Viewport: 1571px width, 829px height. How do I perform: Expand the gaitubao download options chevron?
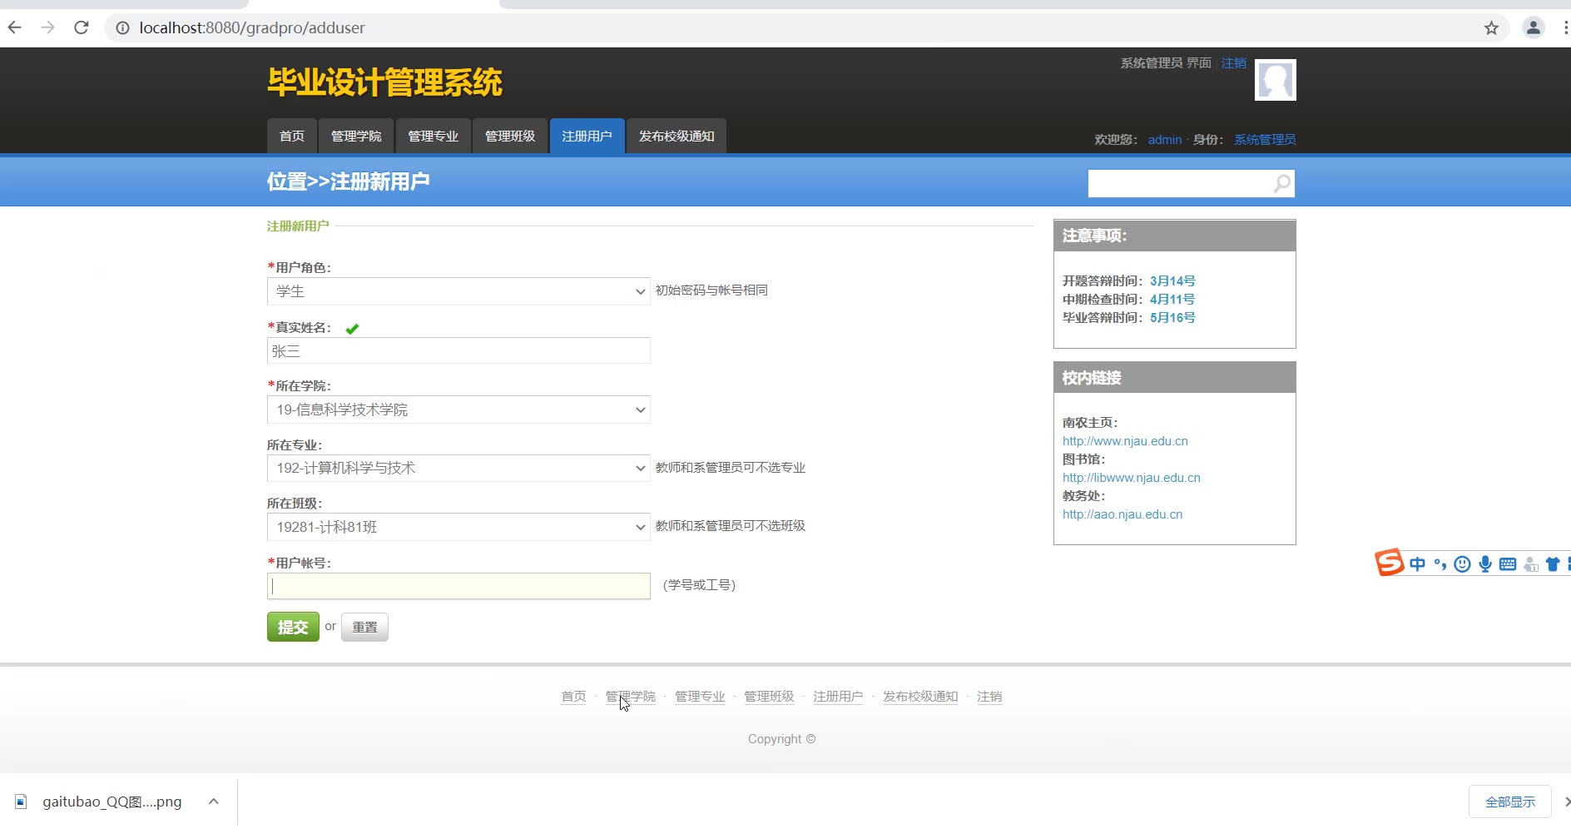pyautogui.click(x=214, y=802)
